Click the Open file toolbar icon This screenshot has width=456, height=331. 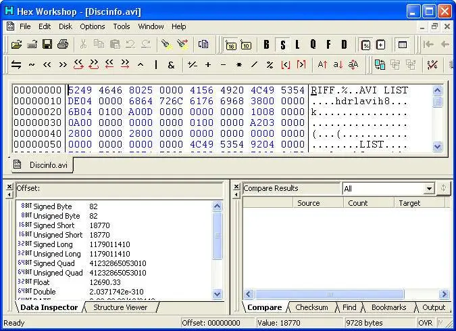click(x=17, y=45)
